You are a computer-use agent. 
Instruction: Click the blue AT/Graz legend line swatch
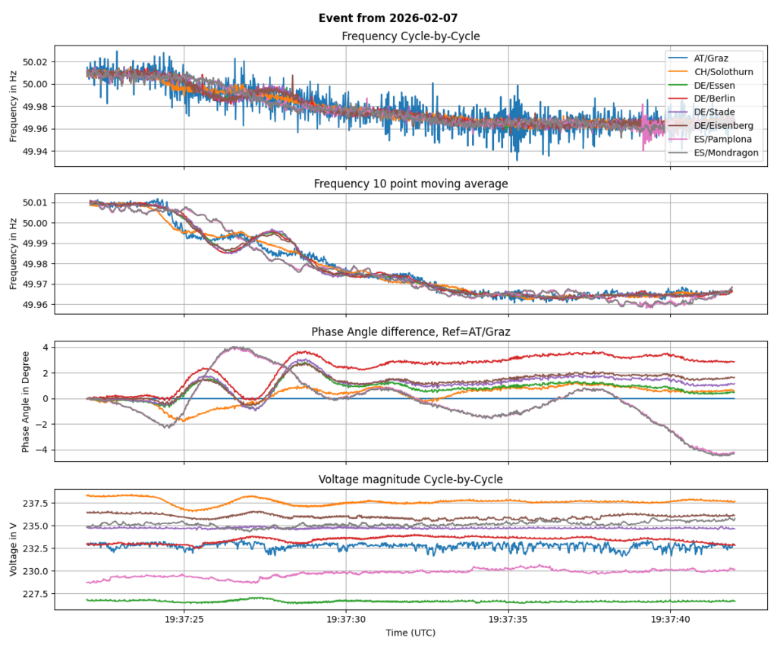point(679,58)
